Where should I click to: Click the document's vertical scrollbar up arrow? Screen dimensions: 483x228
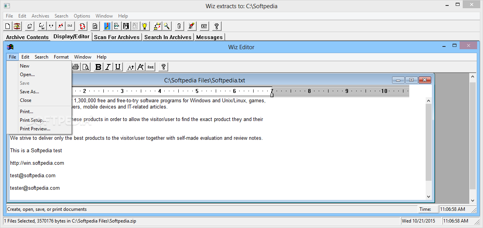[x=429, y=101]
